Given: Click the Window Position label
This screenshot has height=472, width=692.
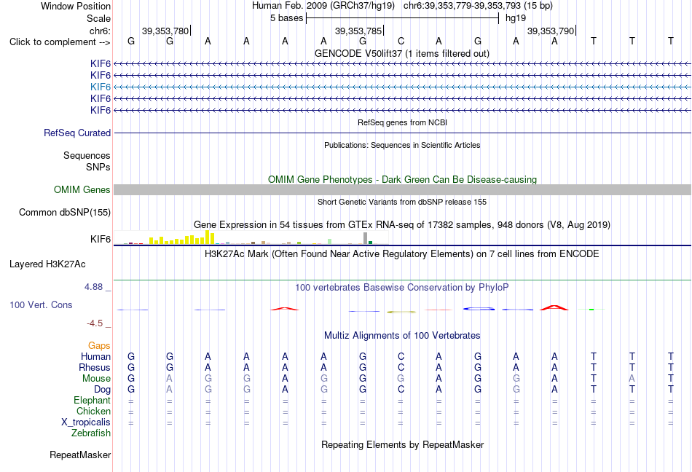Looking at the screenshot, I should click(x=76, y=6).
